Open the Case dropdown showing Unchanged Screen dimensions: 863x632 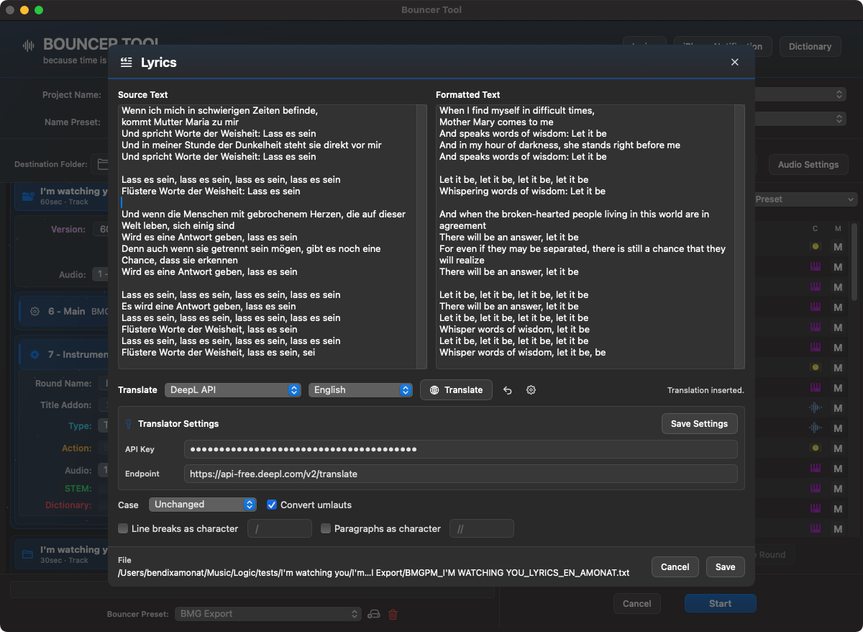[203, 505]
